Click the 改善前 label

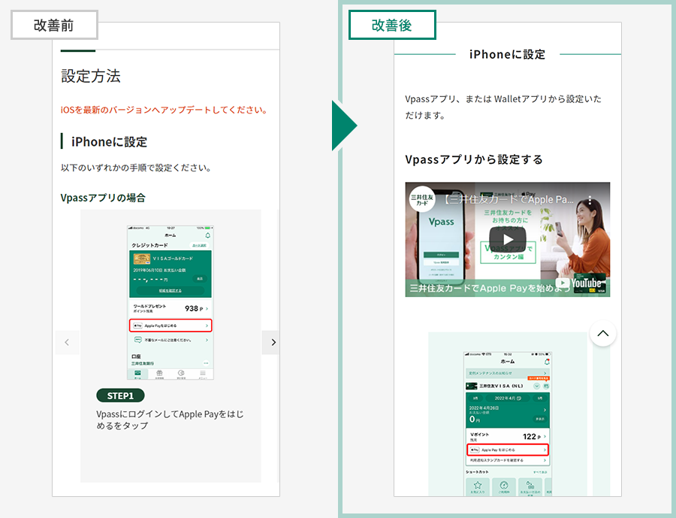click(54, 25)
